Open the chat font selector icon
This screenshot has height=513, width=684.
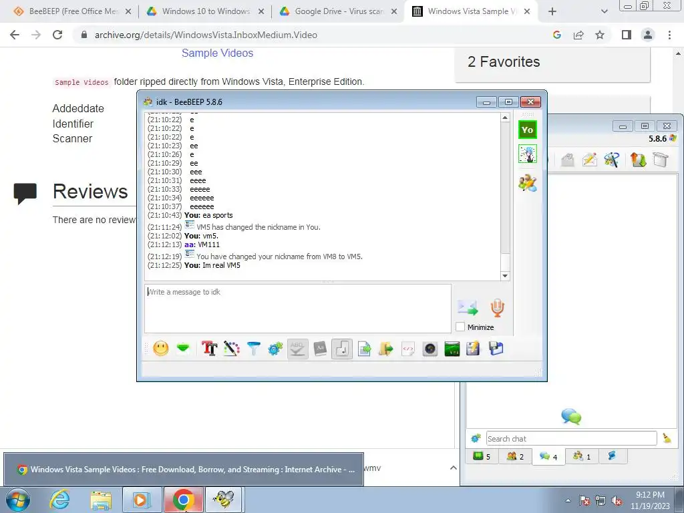pos(209,349)
